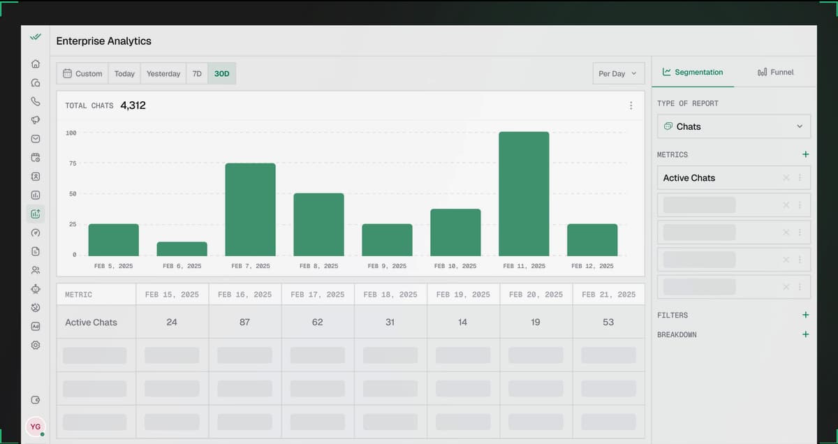Screen dimensions: 838x444
Task: Open the YG user avatar
Action: [35, 427]
